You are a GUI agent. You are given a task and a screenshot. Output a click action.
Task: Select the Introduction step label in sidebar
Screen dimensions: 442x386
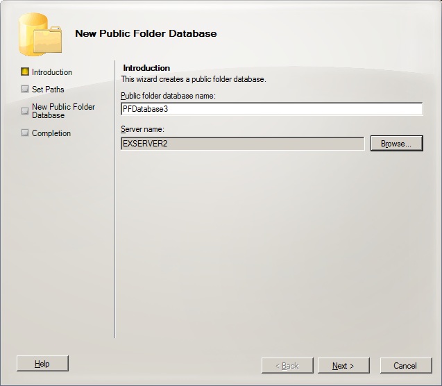pos(52,72)
